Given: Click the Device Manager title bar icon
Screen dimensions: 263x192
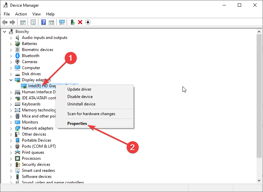Looking at the screenshot, I should tap(5, 5).
